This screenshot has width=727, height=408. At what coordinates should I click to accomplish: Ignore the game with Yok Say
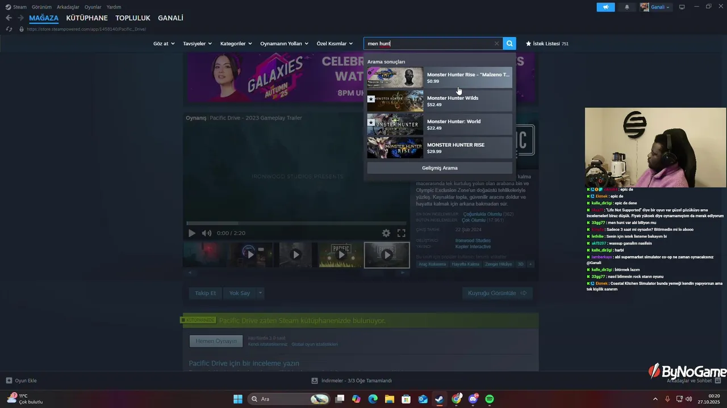(240, 293)
